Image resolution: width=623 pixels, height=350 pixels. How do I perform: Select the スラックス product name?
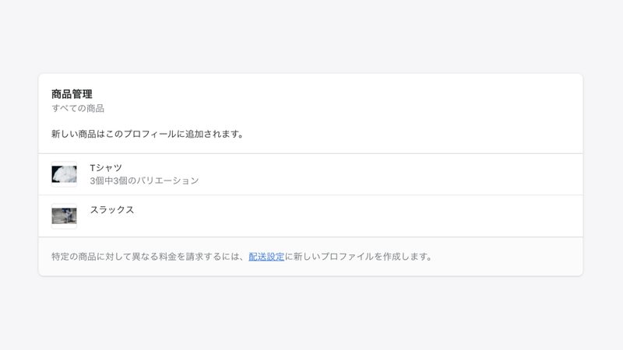click(112, 210)
